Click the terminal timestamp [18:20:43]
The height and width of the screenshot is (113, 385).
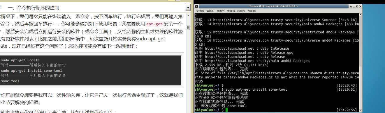click(x=346, y=85)
